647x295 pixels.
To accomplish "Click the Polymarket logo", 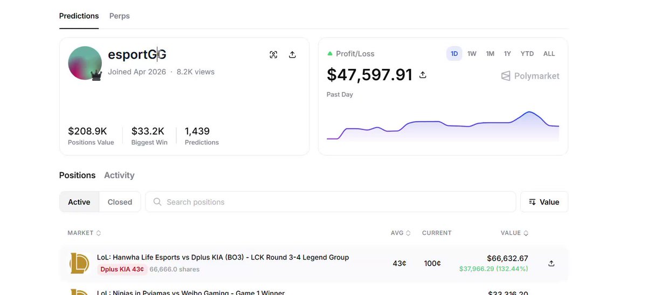I will [x=530, y=76].
